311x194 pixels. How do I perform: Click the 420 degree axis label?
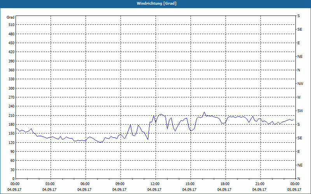pyautogui.click(x=12, y=52)
